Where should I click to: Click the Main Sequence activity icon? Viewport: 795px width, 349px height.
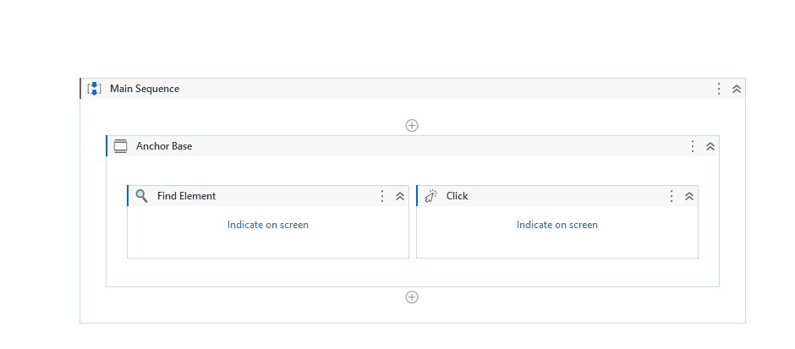tap(95, 89)
